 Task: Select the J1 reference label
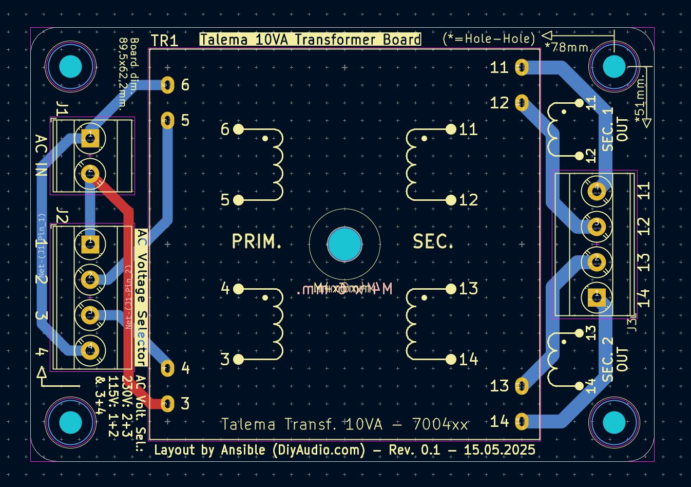[x=62, y=109]
